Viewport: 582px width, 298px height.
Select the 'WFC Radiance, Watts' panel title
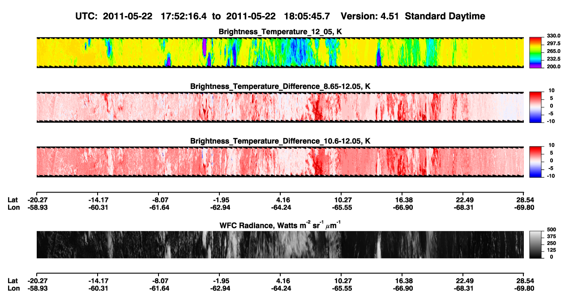(x=280, y=225)
